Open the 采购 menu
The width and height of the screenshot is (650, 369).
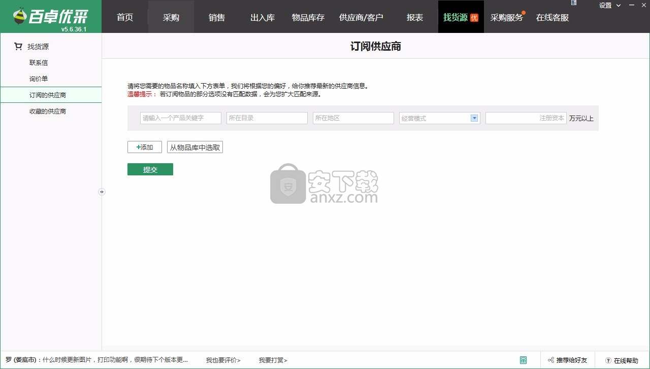(171, 17)
